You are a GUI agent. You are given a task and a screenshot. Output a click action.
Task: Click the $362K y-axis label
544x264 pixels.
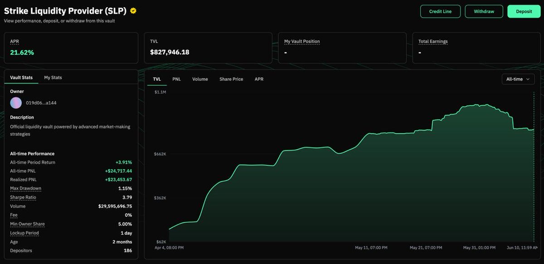coord(160,198)
